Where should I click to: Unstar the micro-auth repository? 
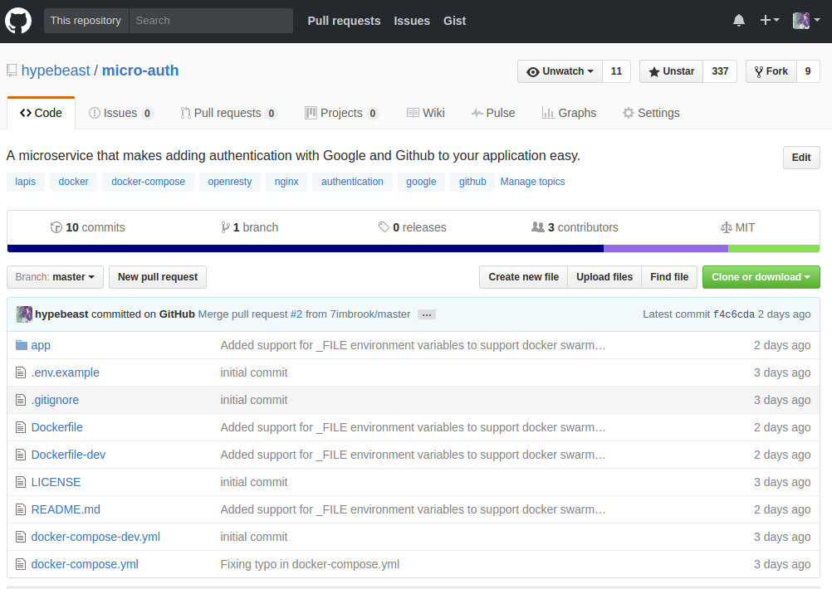(x=671, y=71)
